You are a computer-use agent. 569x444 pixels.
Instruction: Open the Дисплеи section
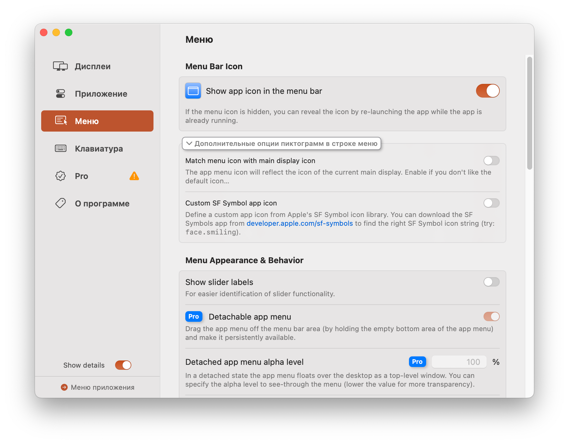click(97, 66)
